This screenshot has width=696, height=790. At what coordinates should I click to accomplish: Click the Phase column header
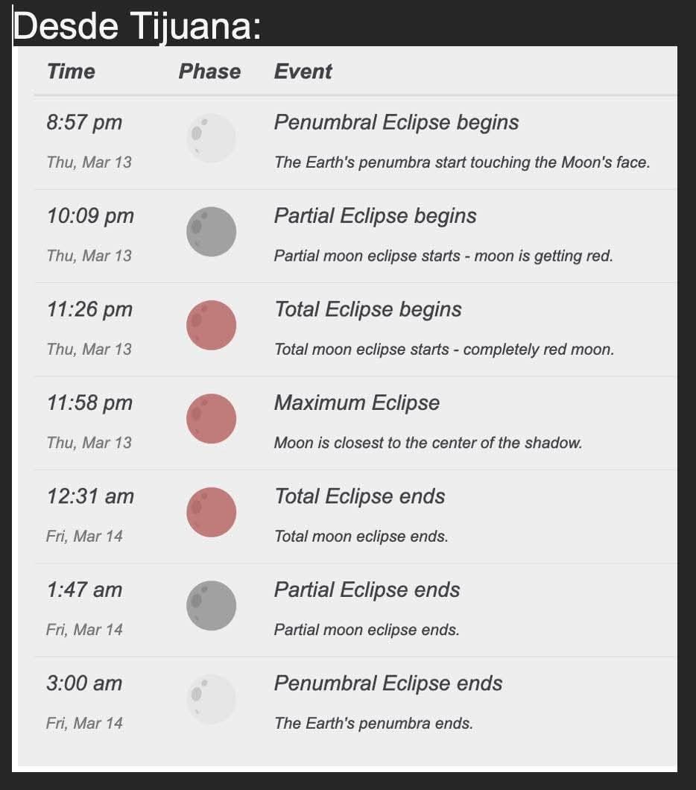click(209, 72)
